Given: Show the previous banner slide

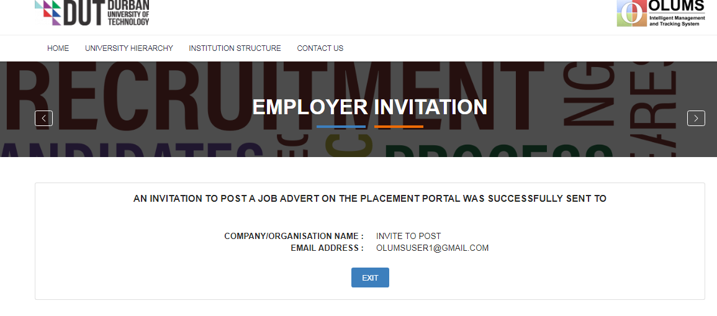Looking at the screenshot, I should click(x=43, y=118).
